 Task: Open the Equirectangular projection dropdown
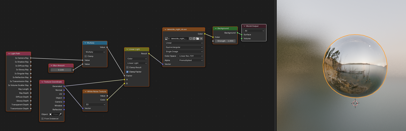(x=184, y=47)
